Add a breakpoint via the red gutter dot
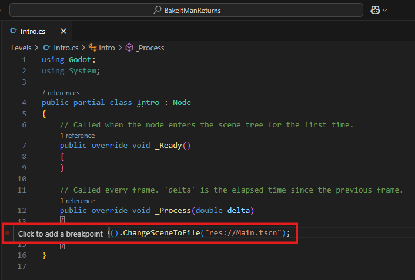415x280 pixels. [x=8, y=233]
